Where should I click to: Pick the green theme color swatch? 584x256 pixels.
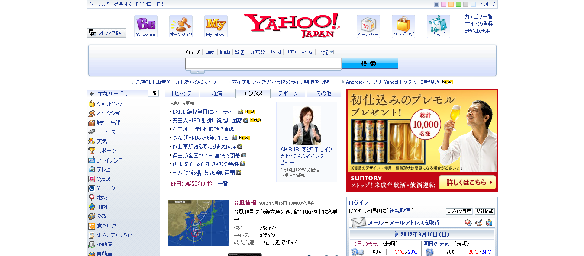(458, 4)
